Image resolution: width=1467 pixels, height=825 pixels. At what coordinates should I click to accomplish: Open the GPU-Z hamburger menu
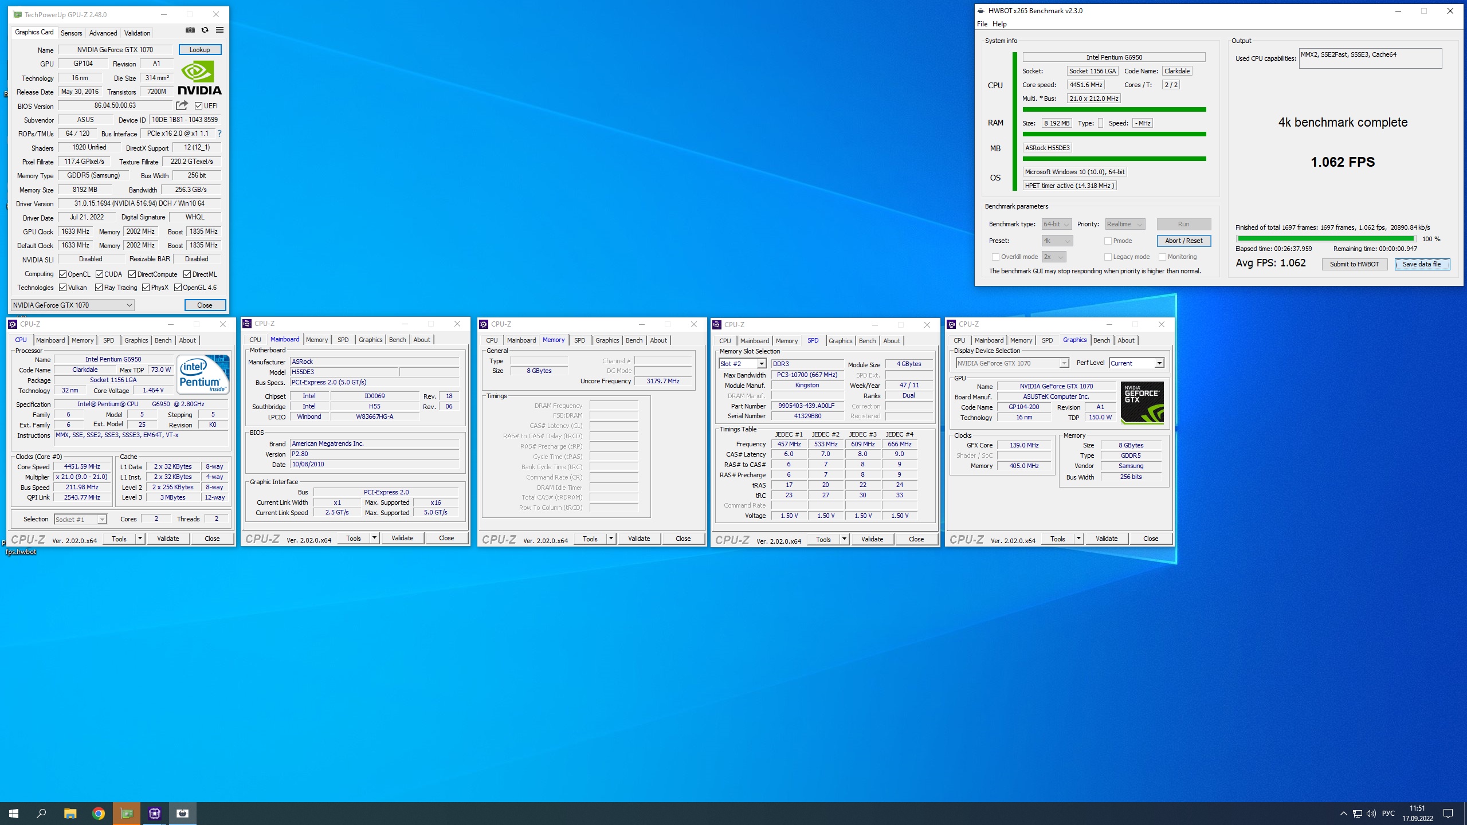click(x=219, y=30)
